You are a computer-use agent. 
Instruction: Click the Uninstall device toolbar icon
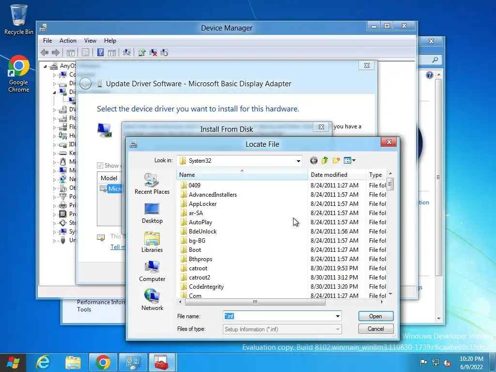(153, 52)
